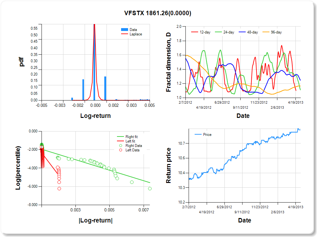Click the tallest central blue histogram bar
The image size is (317, 237).
94,62
